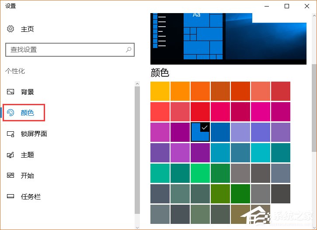Click the accent color preview image
The image size is (317, 230).
(228, 39)
